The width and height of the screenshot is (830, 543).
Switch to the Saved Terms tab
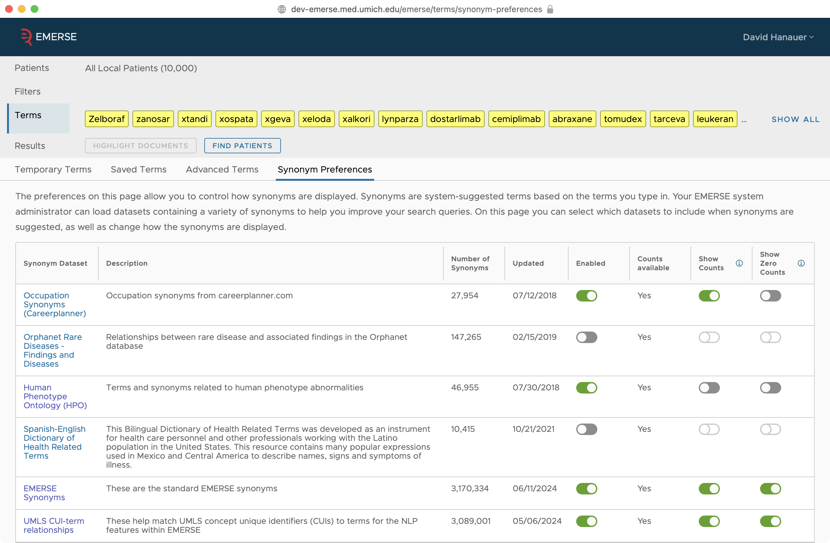pos(139,169)
